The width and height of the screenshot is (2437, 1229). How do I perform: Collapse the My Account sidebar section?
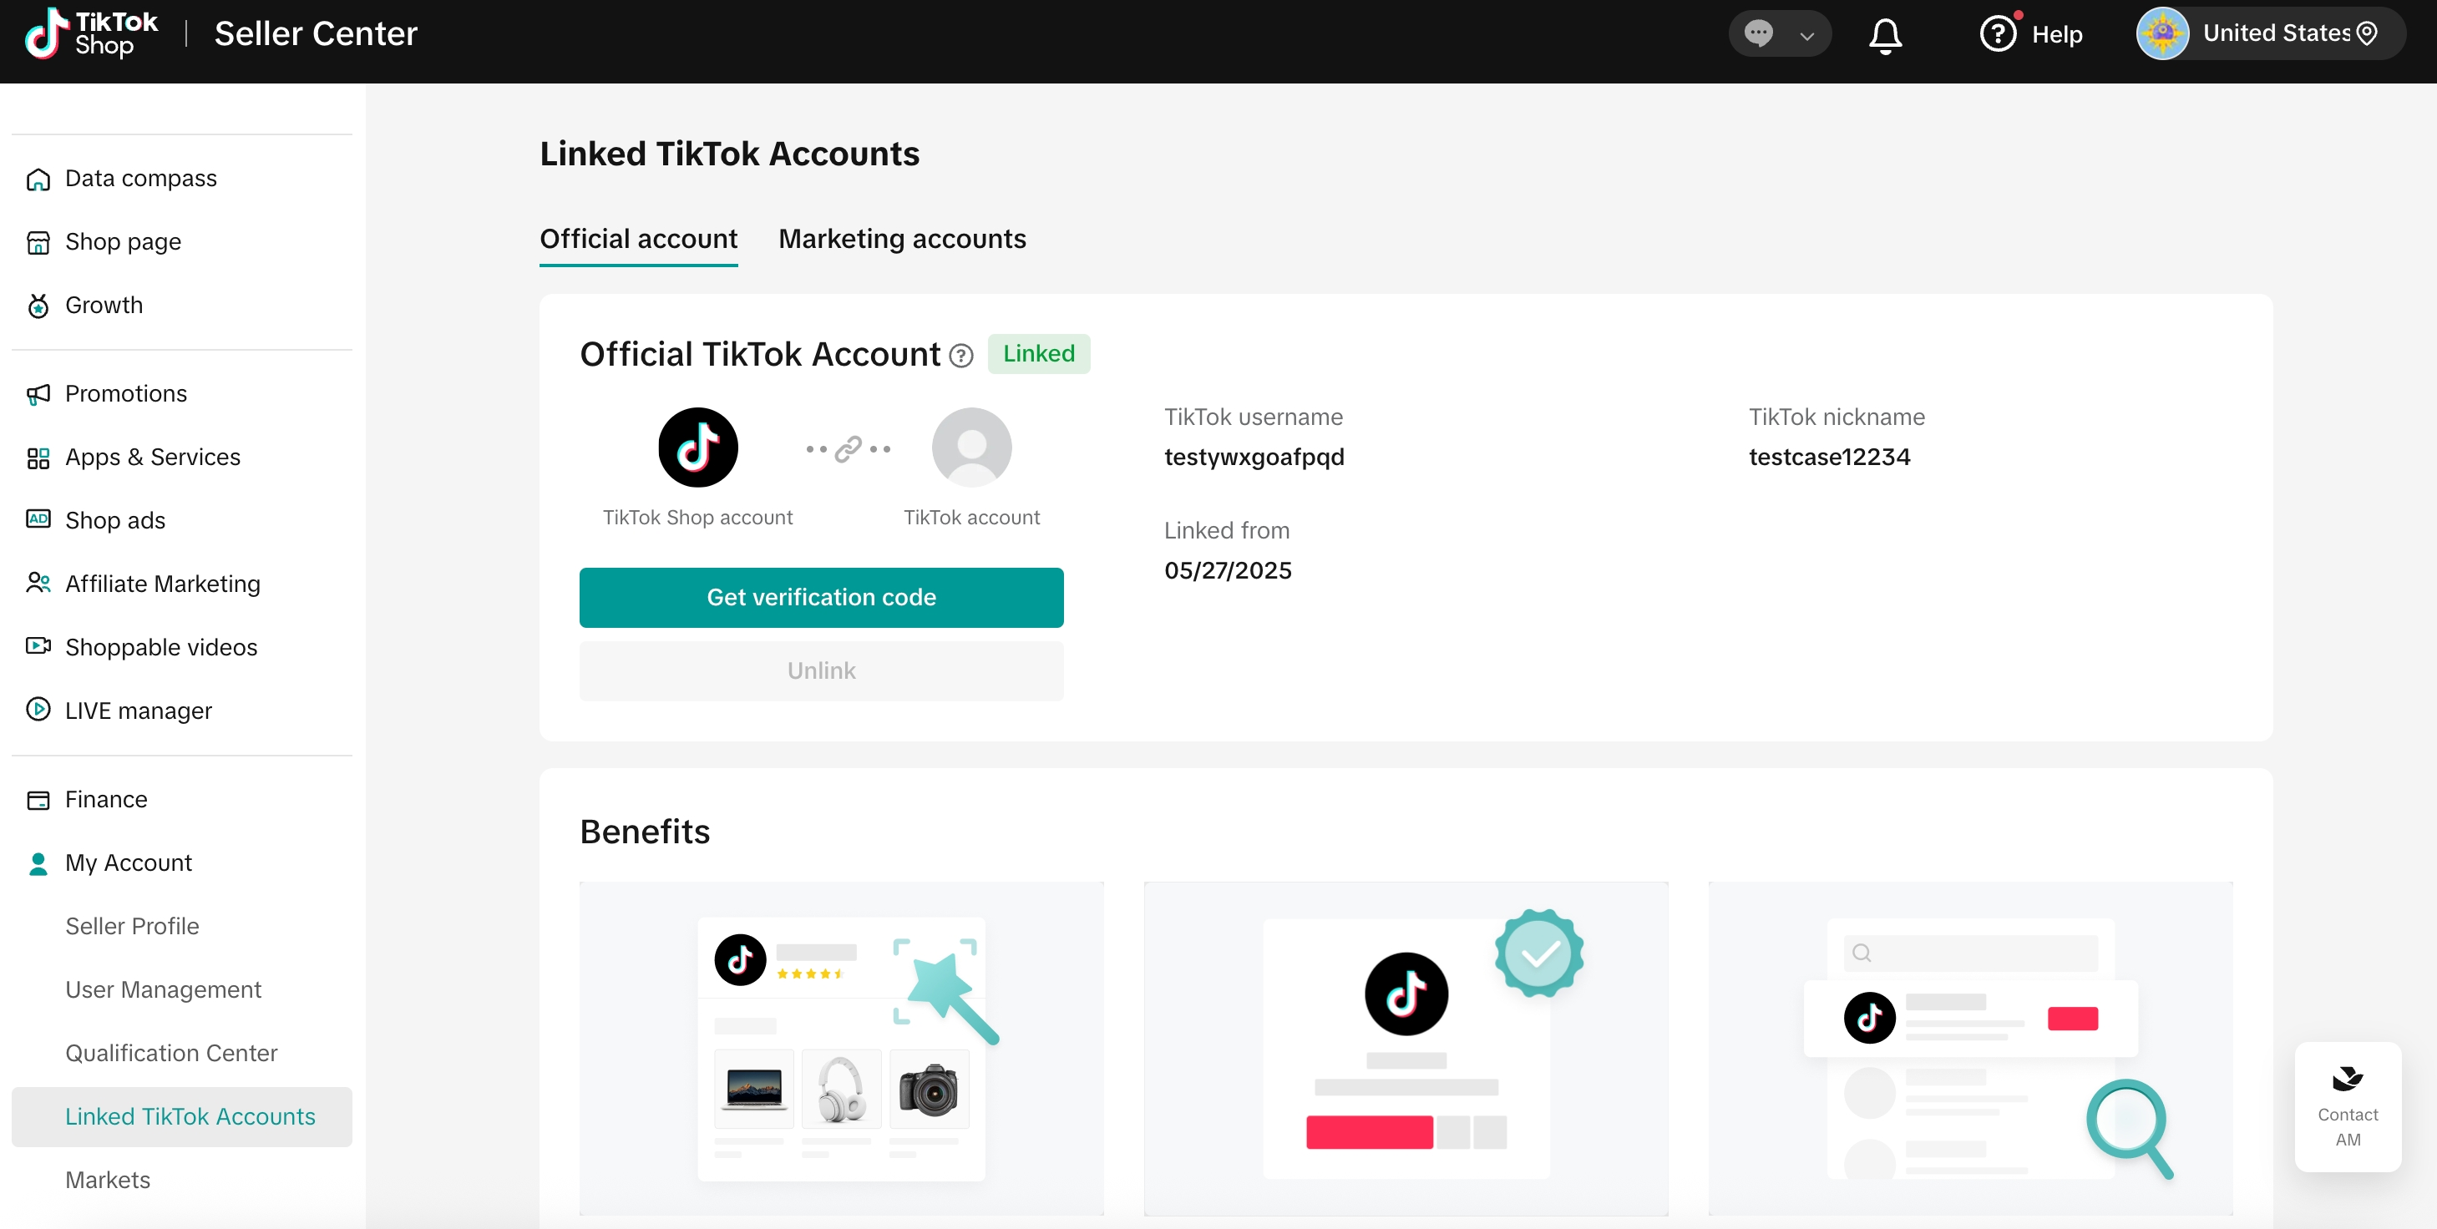(128, 862)
